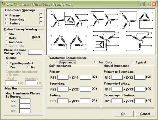This screenshot has width=158, height=120.
Task: Select No for ground connection
Action: [x=28, y=67]
